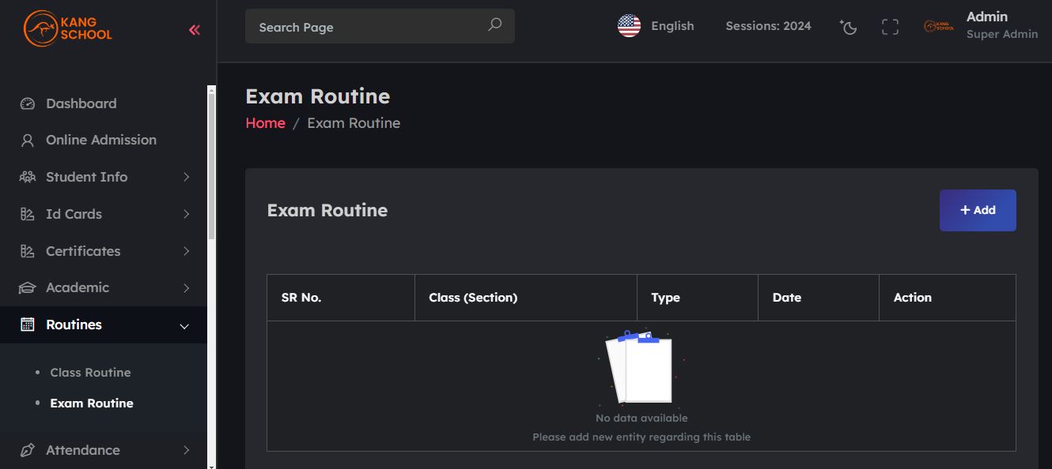Click the Online Admission person icon
Viewport: 1052px width, 469px height.
pos(28,141)
